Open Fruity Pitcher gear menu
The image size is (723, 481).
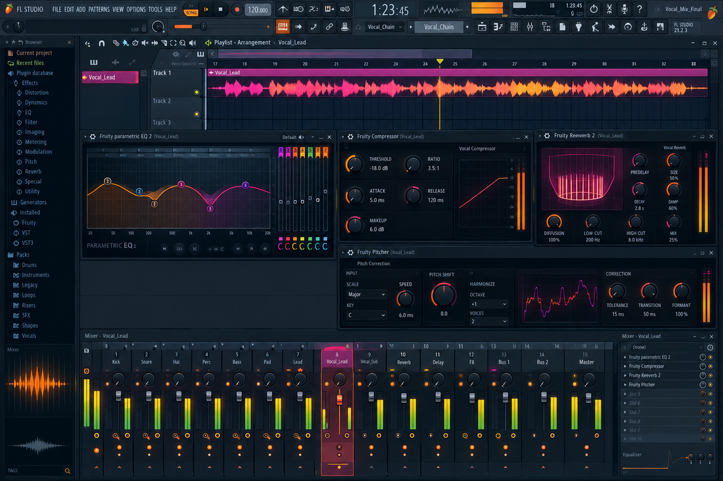[x=350, y=252]
